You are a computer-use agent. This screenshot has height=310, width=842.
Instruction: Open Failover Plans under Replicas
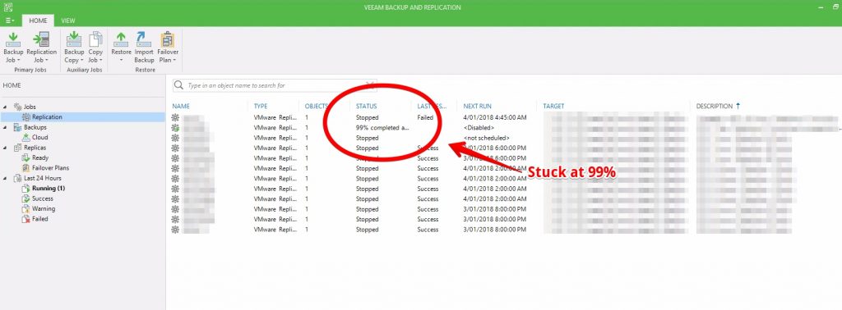pos(50,168)
